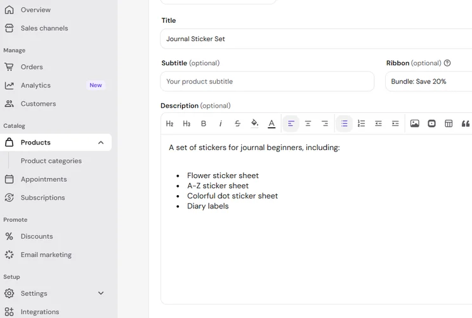Click the Subscriptions recurring icon
This screenshot has width=472, height=318.
(10, 198)
